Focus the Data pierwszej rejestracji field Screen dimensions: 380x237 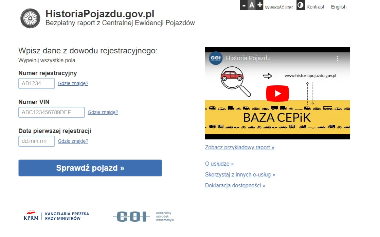pyautogui.click(x=37, y=141)
